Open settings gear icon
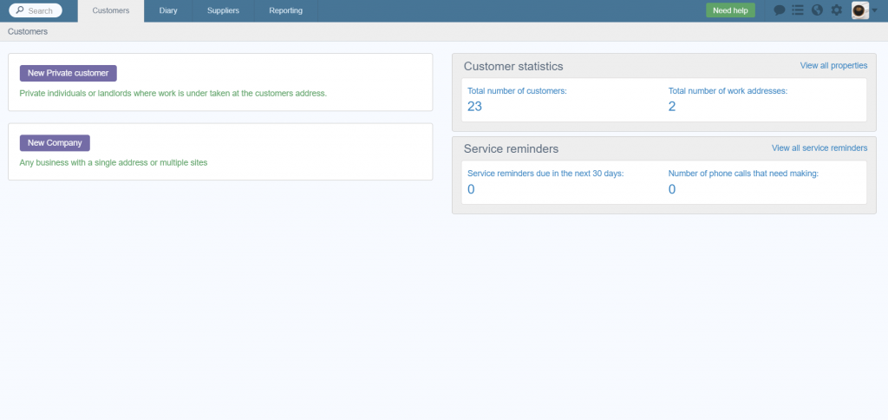This screenshot has height=420, width=888. (x=837, y=10)
